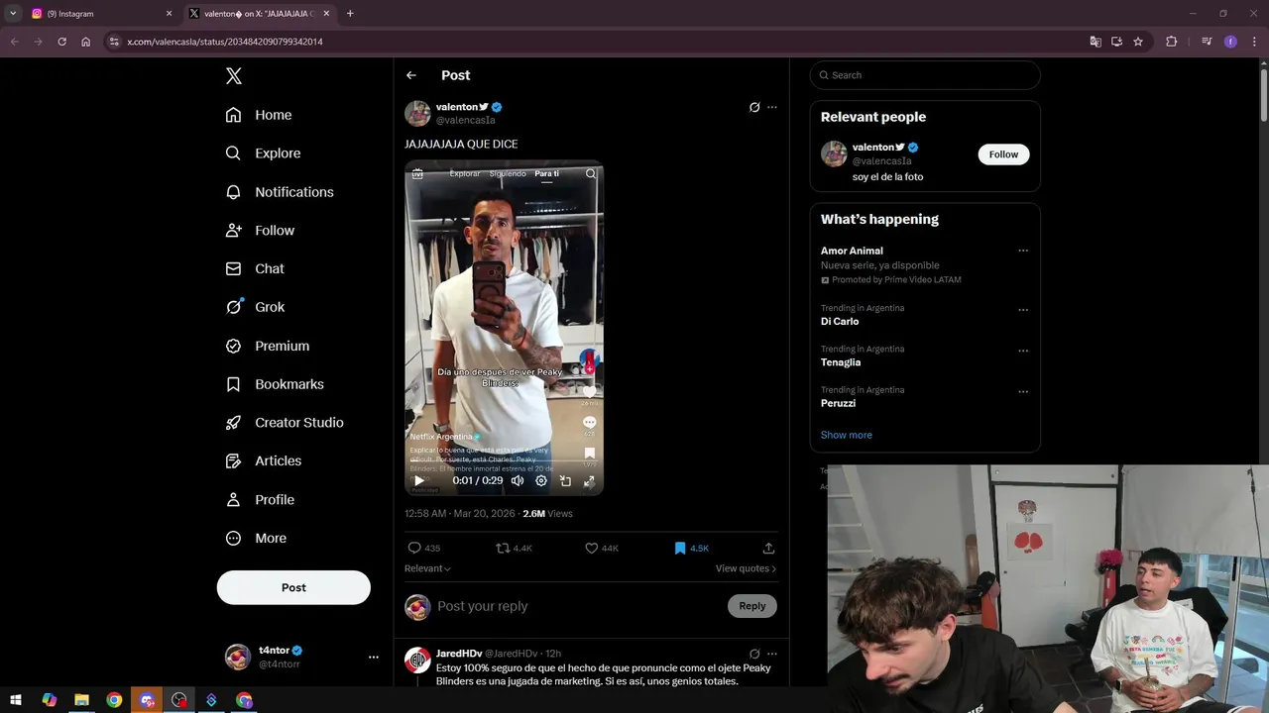Open the Relevant replies sort dropdown
Image resolution: width=1269 pixels, height=713 pixels.
pos(427,568)
